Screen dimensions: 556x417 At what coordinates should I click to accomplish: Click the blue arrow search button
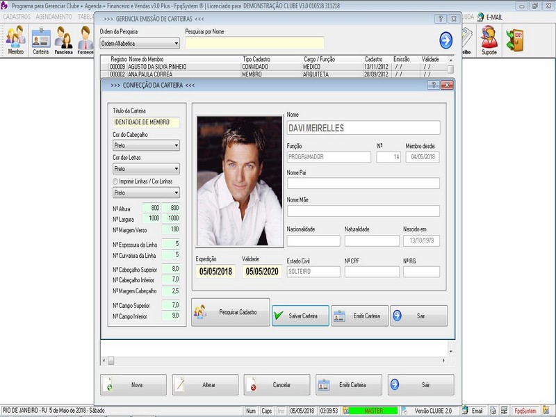coord(445,40)
